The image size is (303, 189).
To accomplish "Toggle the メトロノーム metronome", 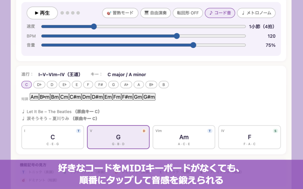I will [x=256, y=13].
